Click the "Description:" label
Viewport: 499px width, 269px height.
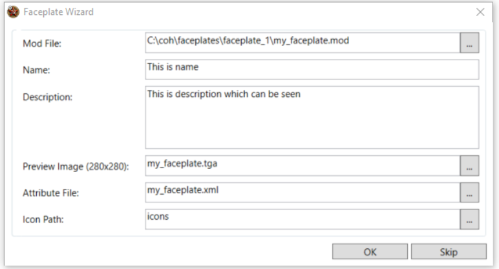click(47, 97)
